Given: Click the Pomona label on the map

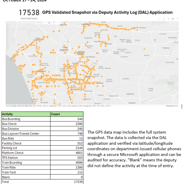Looking at the screenshot, I should (x=166, y=48).
